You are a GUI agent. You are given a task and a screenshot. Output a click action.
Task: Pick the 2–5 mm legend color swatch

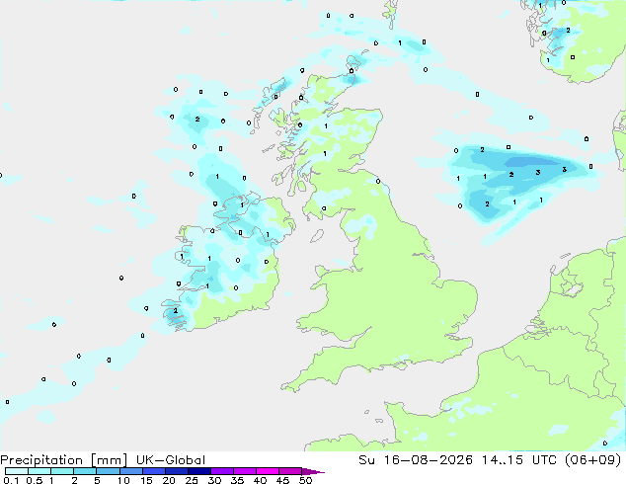tap(85, 471)
